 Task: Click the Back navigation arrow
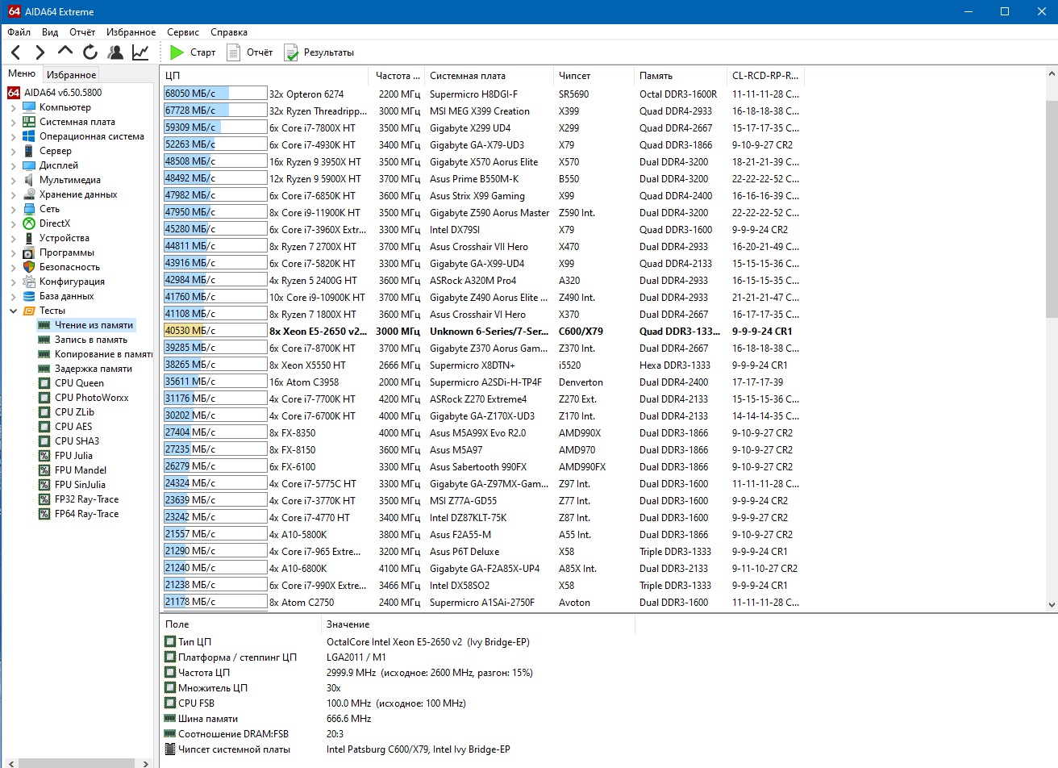15,52
